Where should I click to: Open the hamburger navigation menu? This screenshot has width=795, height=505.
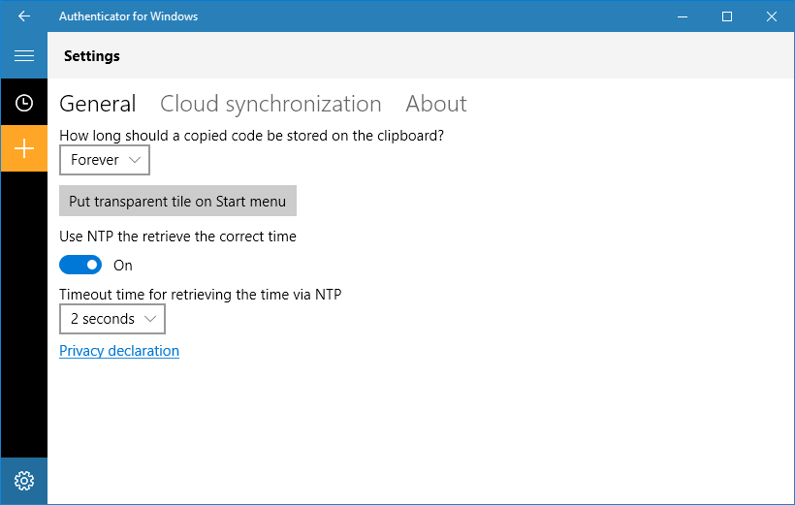(x=23, y=56)
